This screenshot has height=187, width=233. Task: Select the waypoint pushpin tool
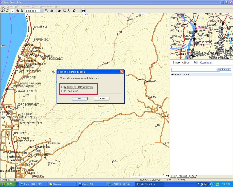point(74,11)
